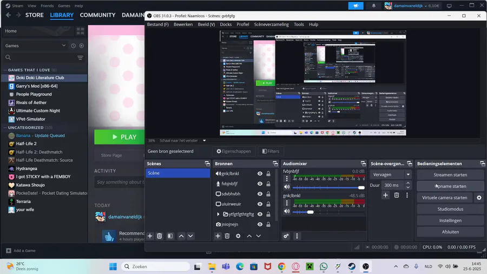Screen dimensions: 487x274
Task: Pop out the Audiomixer dock
Action: click(363, 164)
